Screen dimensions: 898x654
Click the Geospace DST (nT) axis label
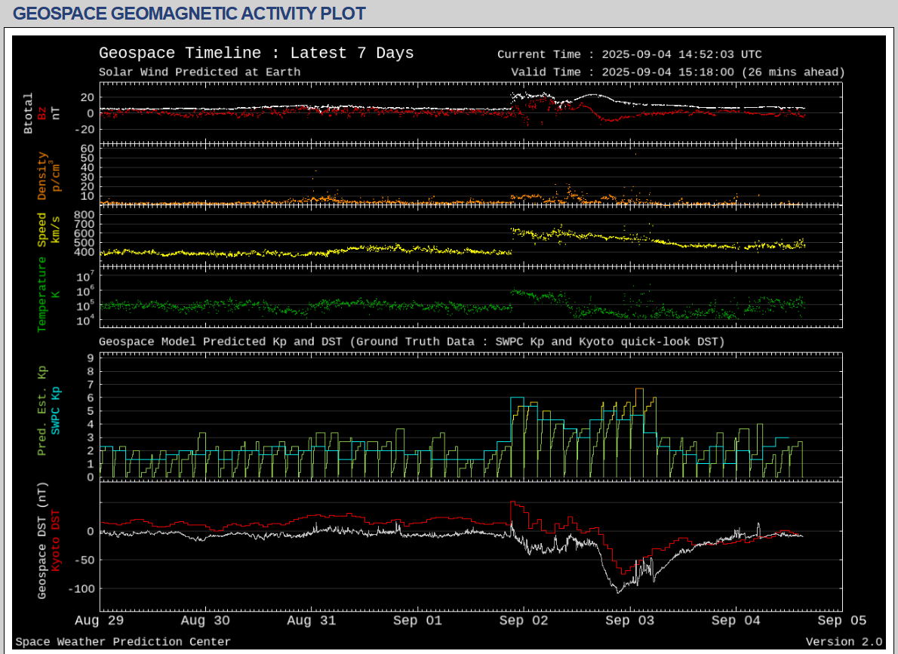click(x=42, y=540)
